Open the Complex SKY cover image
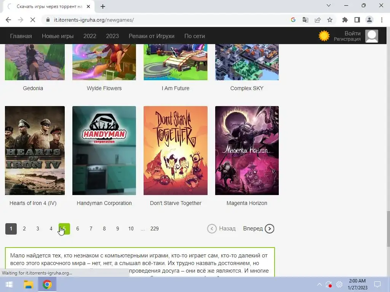The image size is (390, 292). (247, 62)
